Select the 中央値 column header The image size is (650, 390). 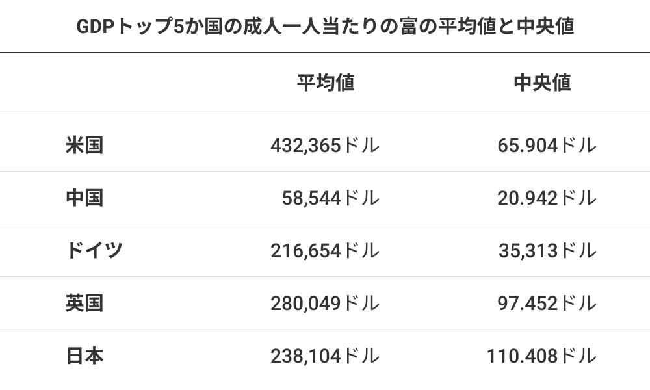coord(542,83)
